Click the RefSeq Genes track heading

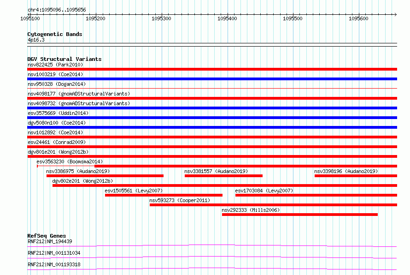coord(47,236)
